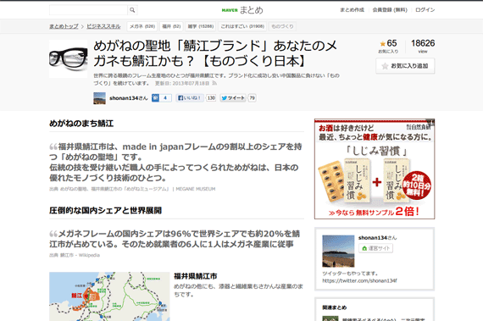
Task: Open the glasses article thumbnail
Action: click(x=69, y=58)
